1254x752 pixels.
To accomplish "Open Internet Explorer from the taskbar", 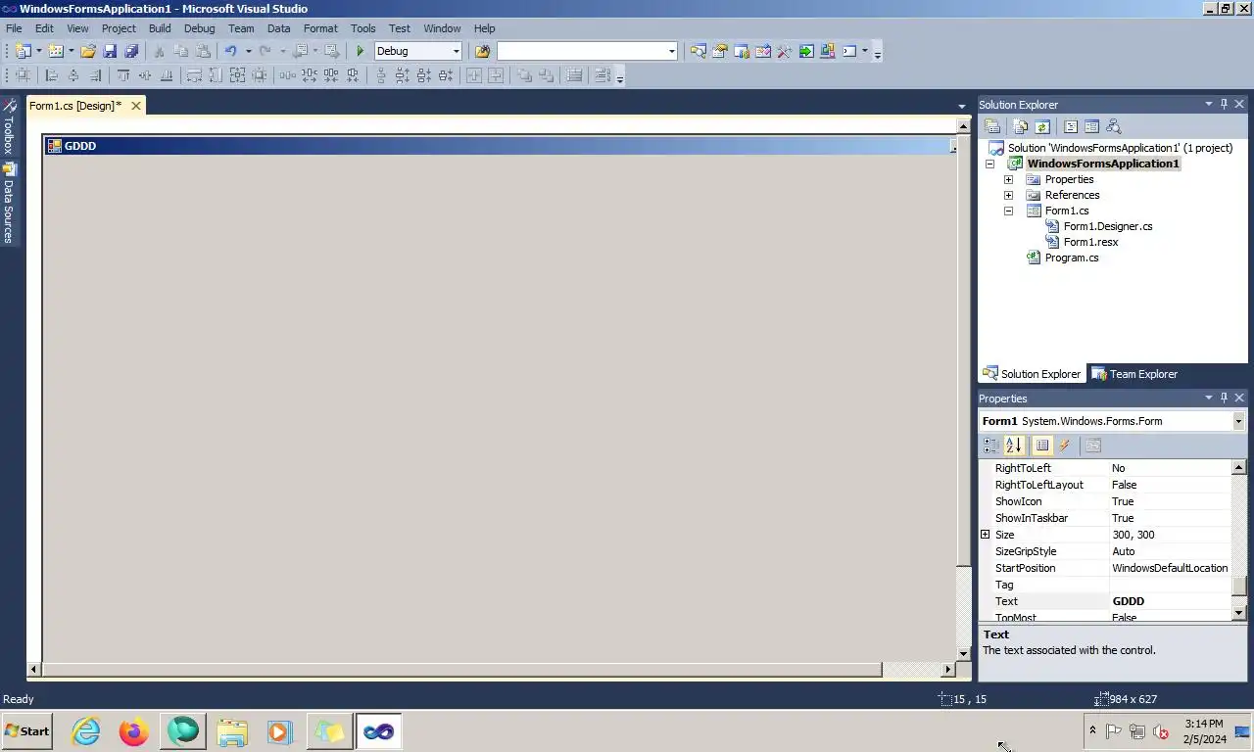I will (x=86, y=731).
